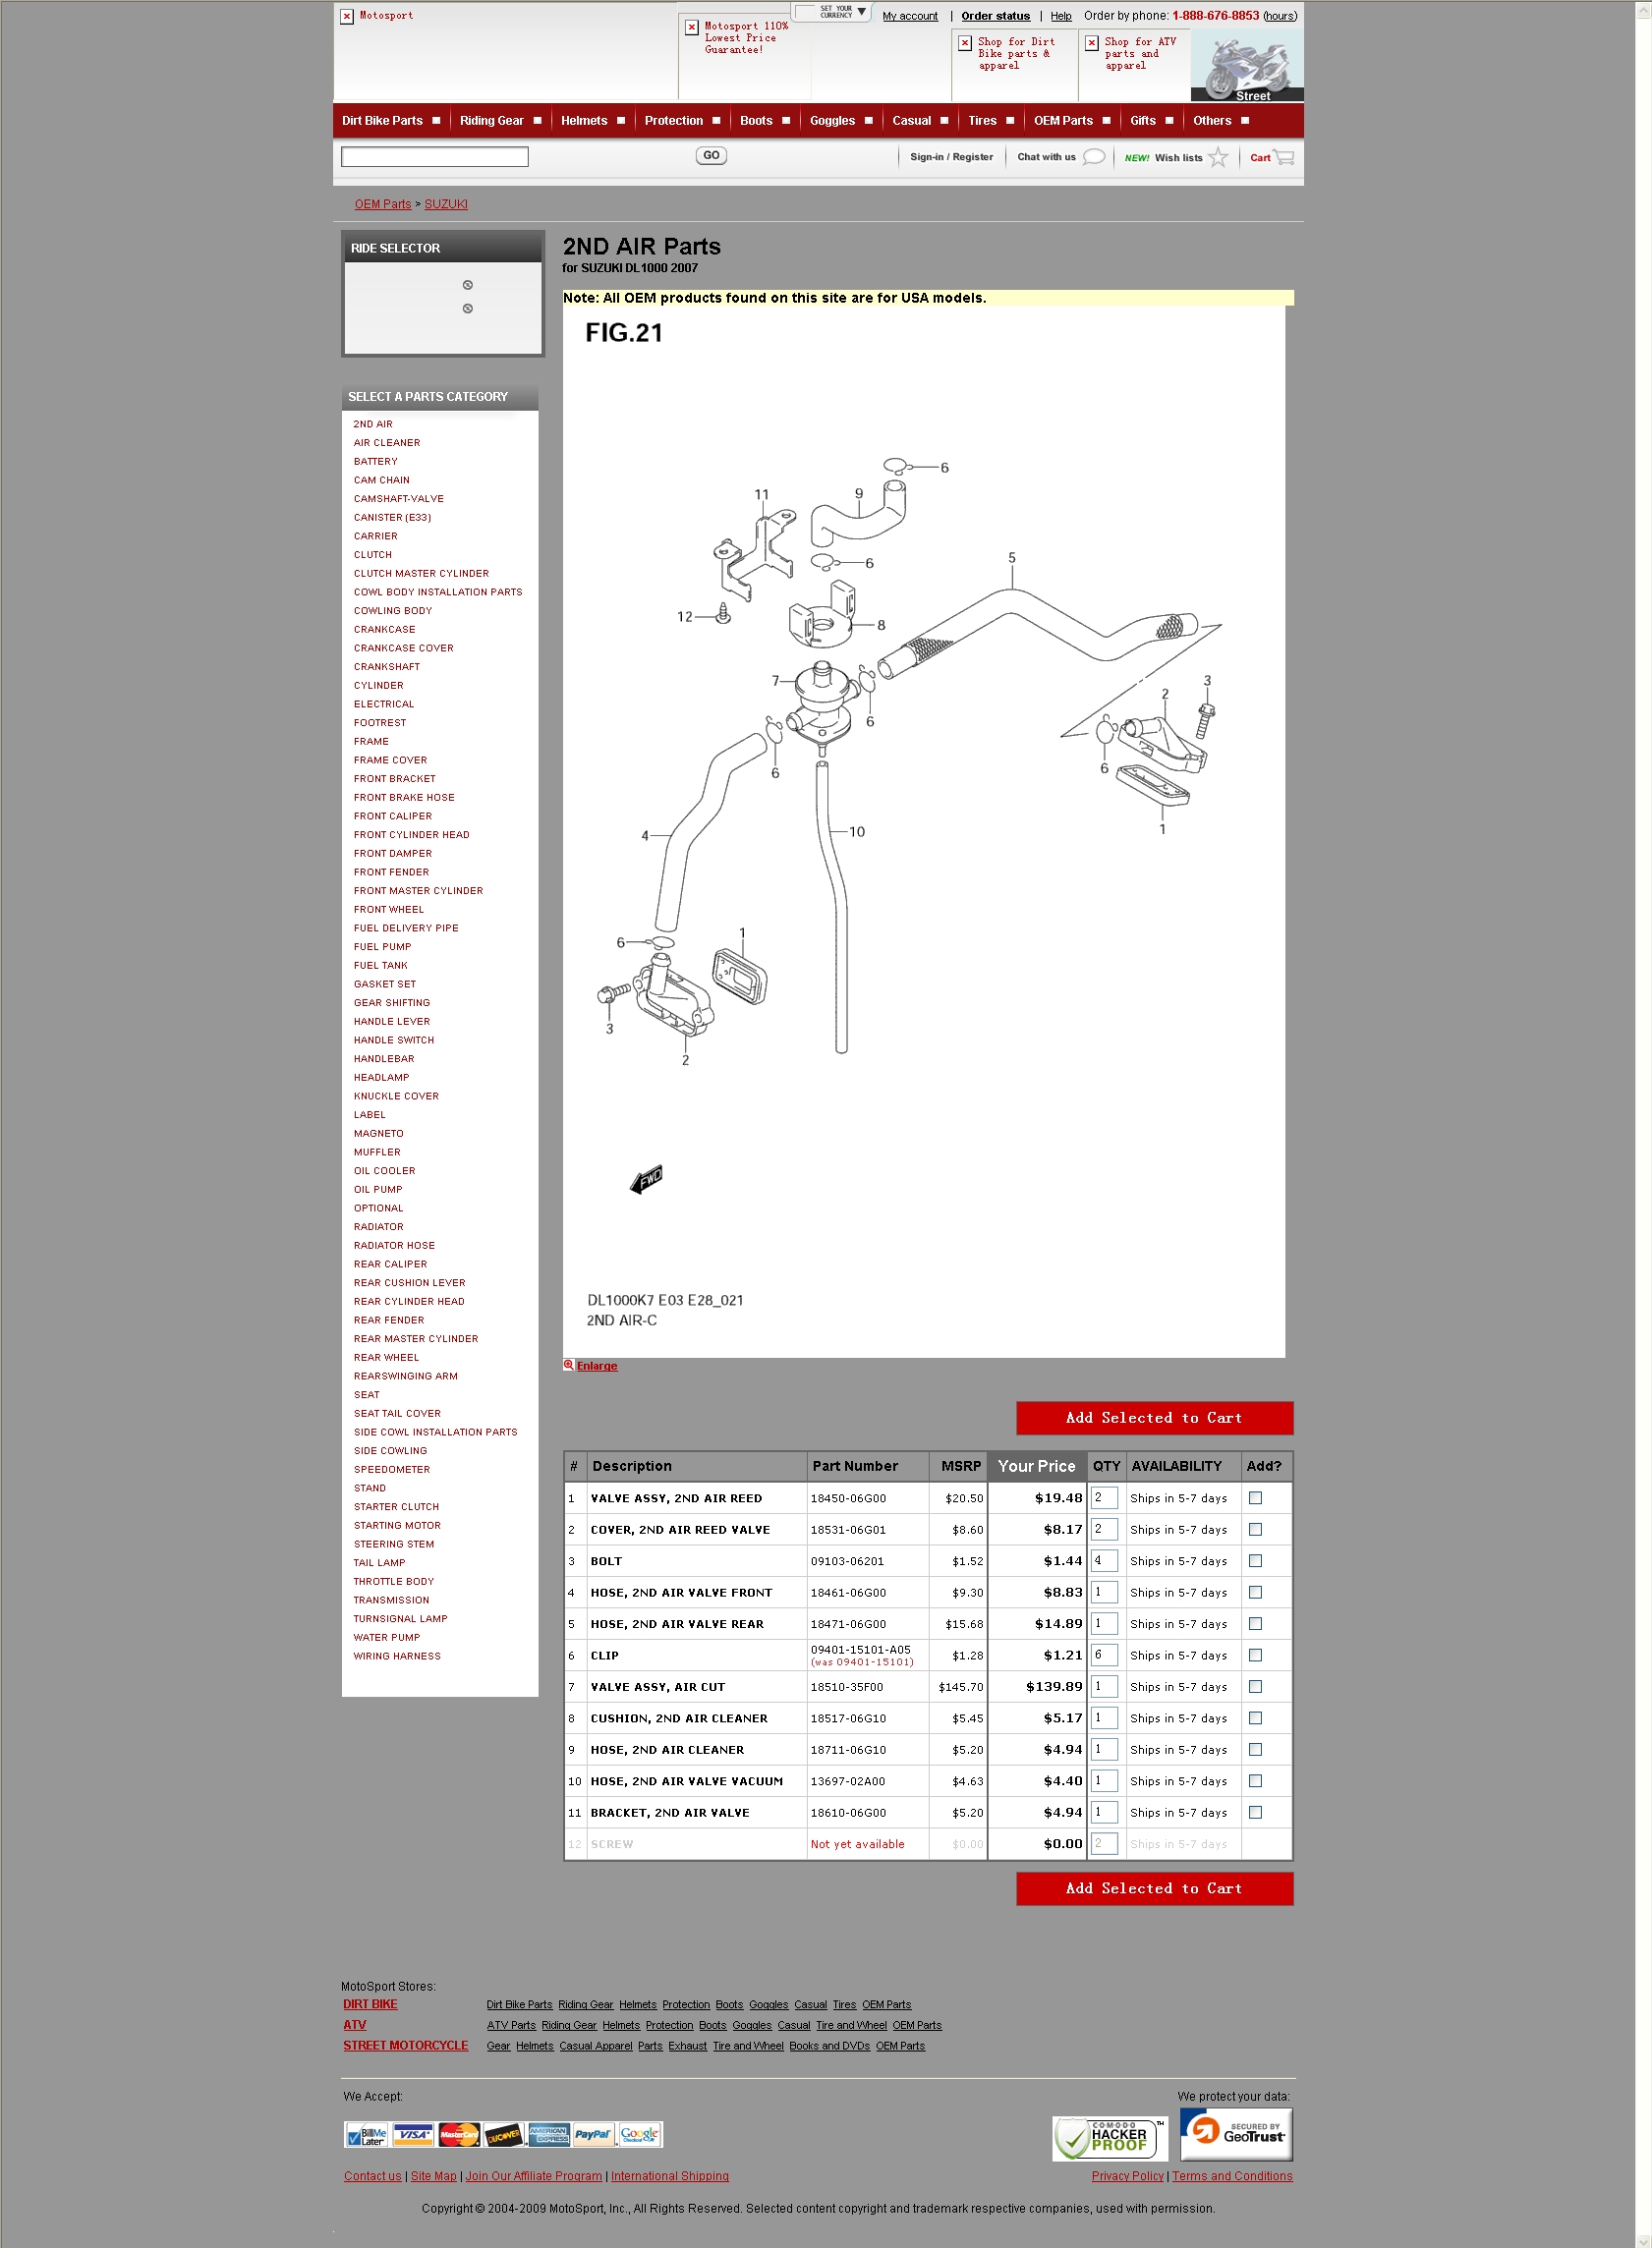Check the box for Valve Assy, 2nd Air Reed
The image size is (1652, 2248).
point(1255,1497)
